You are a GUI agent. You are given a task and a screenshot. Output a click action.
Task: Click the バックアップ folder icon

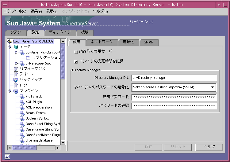[x=16, y=80]
